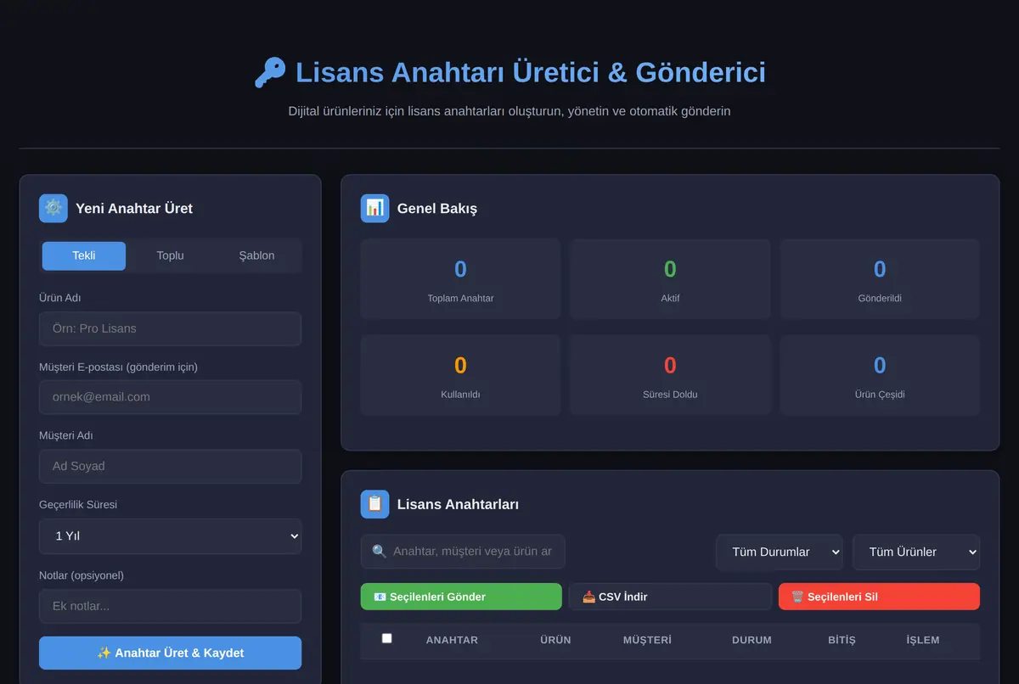Click the magnifier icon in the search box
Image resolution: width=1019 pixels, height=684 pixels.
[380, 552]
